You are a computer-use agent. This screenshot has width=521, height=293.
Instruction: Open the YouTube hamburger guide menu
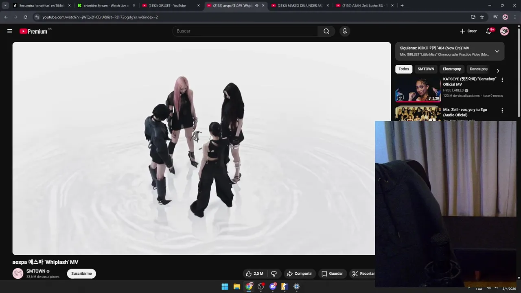coord(10,31)
